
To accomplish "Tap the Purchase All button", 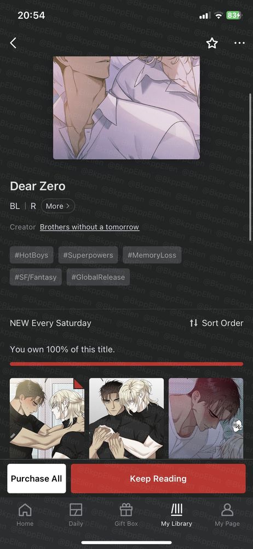I will (36, 479).
